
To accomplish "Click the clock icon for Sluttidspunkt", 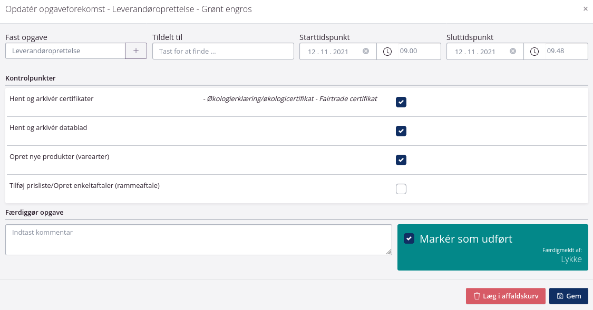I will (x=534, y=52).
